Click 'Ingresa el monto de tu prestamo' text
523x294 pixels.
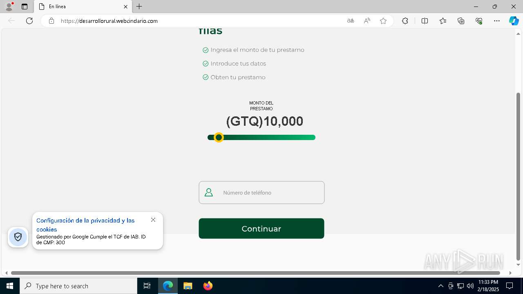point(257,50)
